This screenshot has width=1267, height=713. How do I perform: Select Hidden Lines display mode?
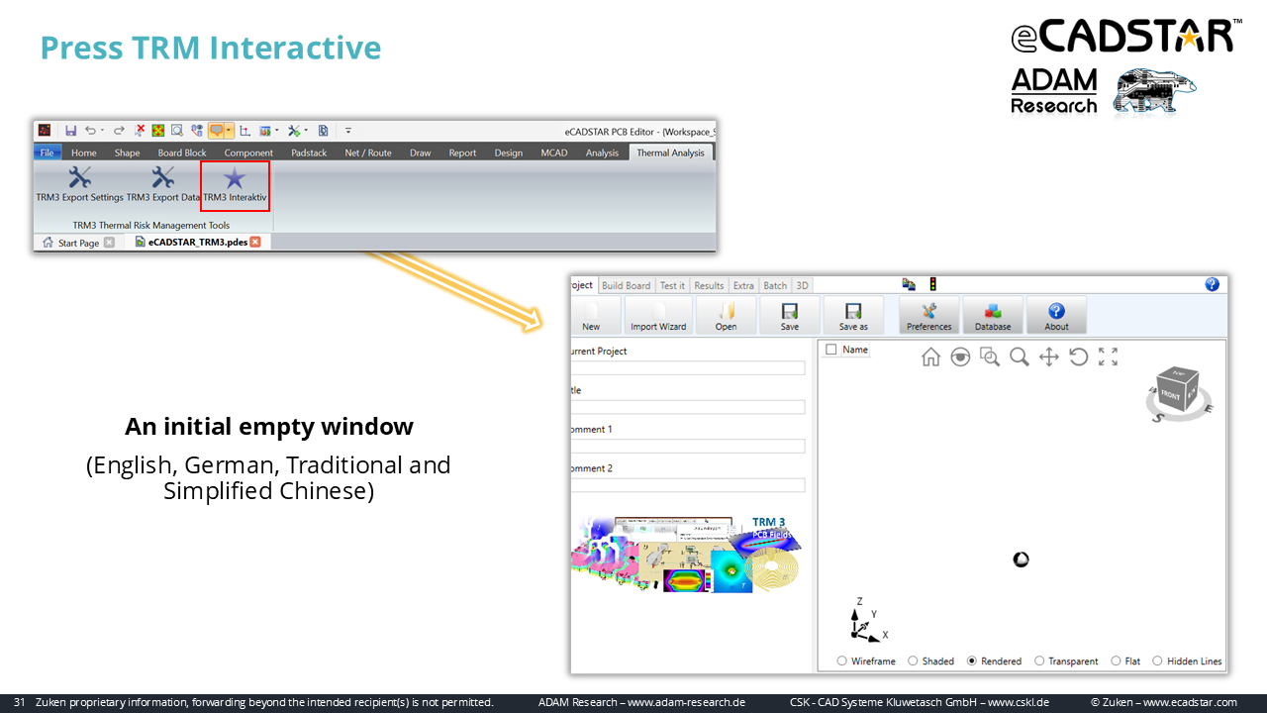coord(1187,661)
